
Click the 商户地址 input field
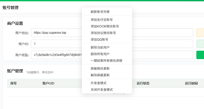(112, 33)
